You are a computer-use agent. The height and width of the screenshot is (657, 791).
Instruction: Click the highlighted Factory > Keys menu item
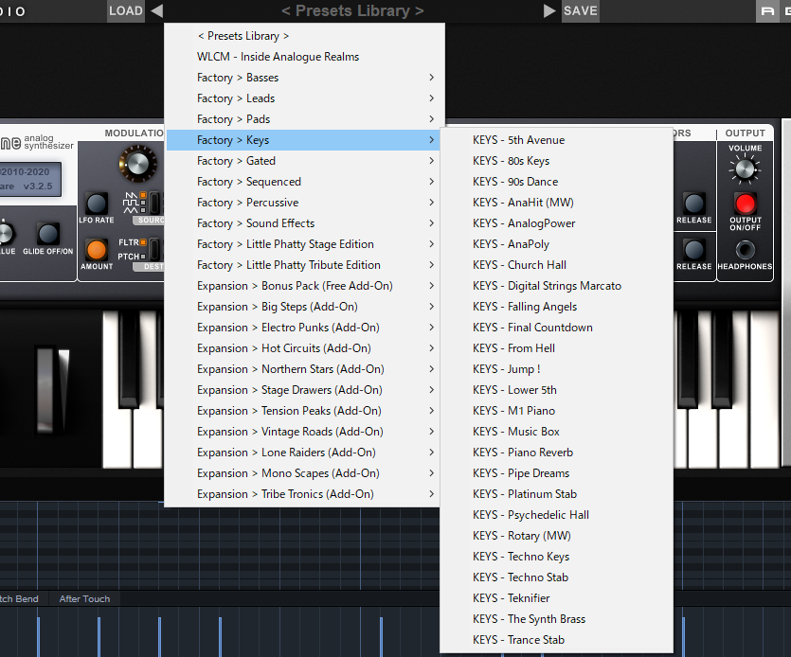(303, 140)
